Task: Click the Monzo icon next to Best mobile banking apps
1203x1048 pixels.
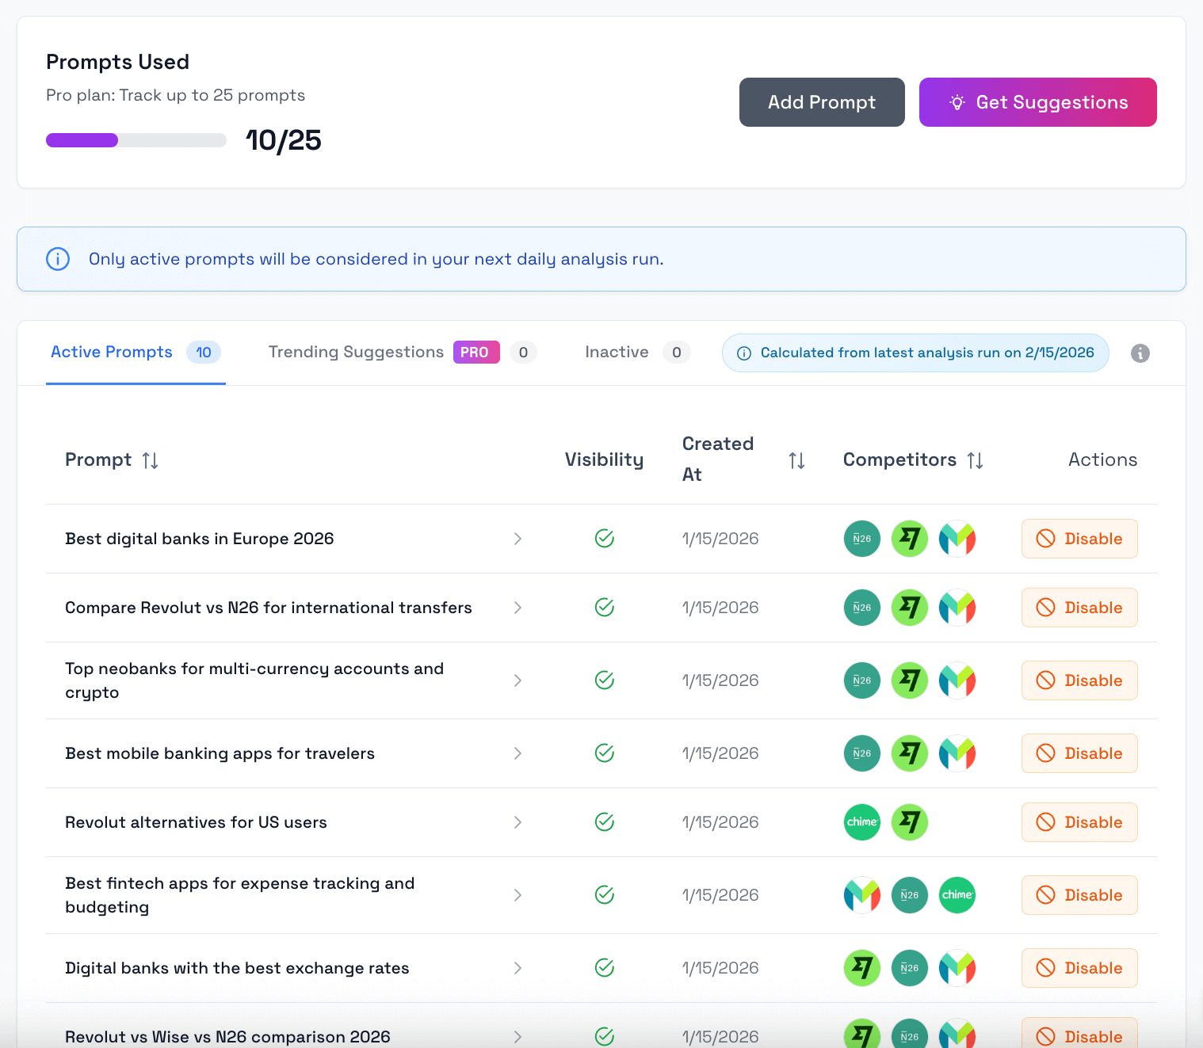Action: 957,753
